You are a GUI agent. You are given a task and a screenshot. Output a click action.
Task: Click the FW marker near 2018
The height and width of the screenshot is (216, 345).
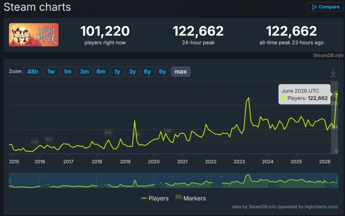click(x=108, y=133)
